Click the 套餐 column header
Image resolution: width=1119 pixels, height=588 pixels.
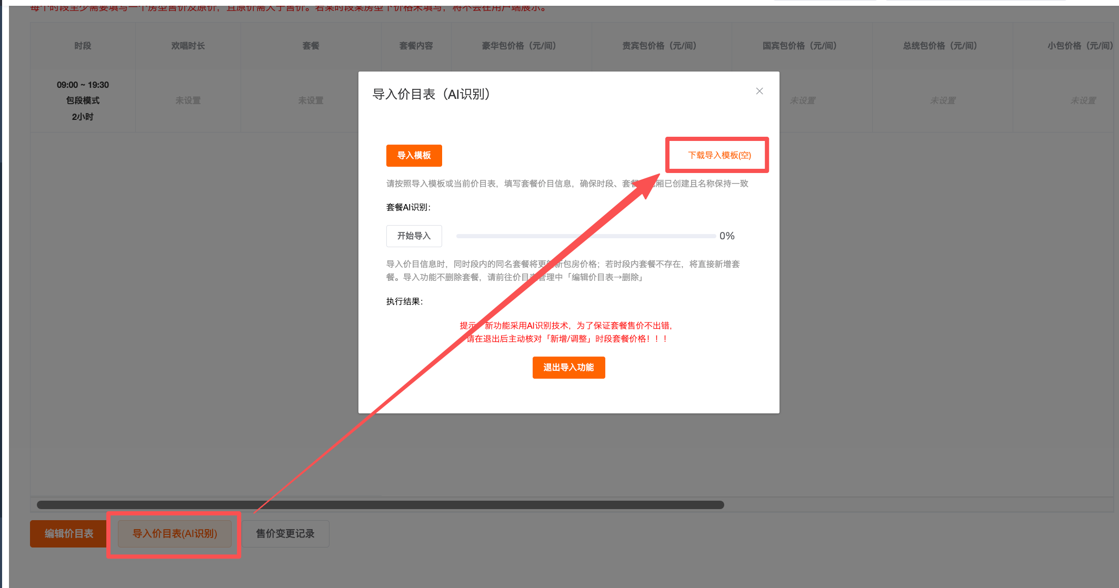pyautogui.click(x=311, y=46)
